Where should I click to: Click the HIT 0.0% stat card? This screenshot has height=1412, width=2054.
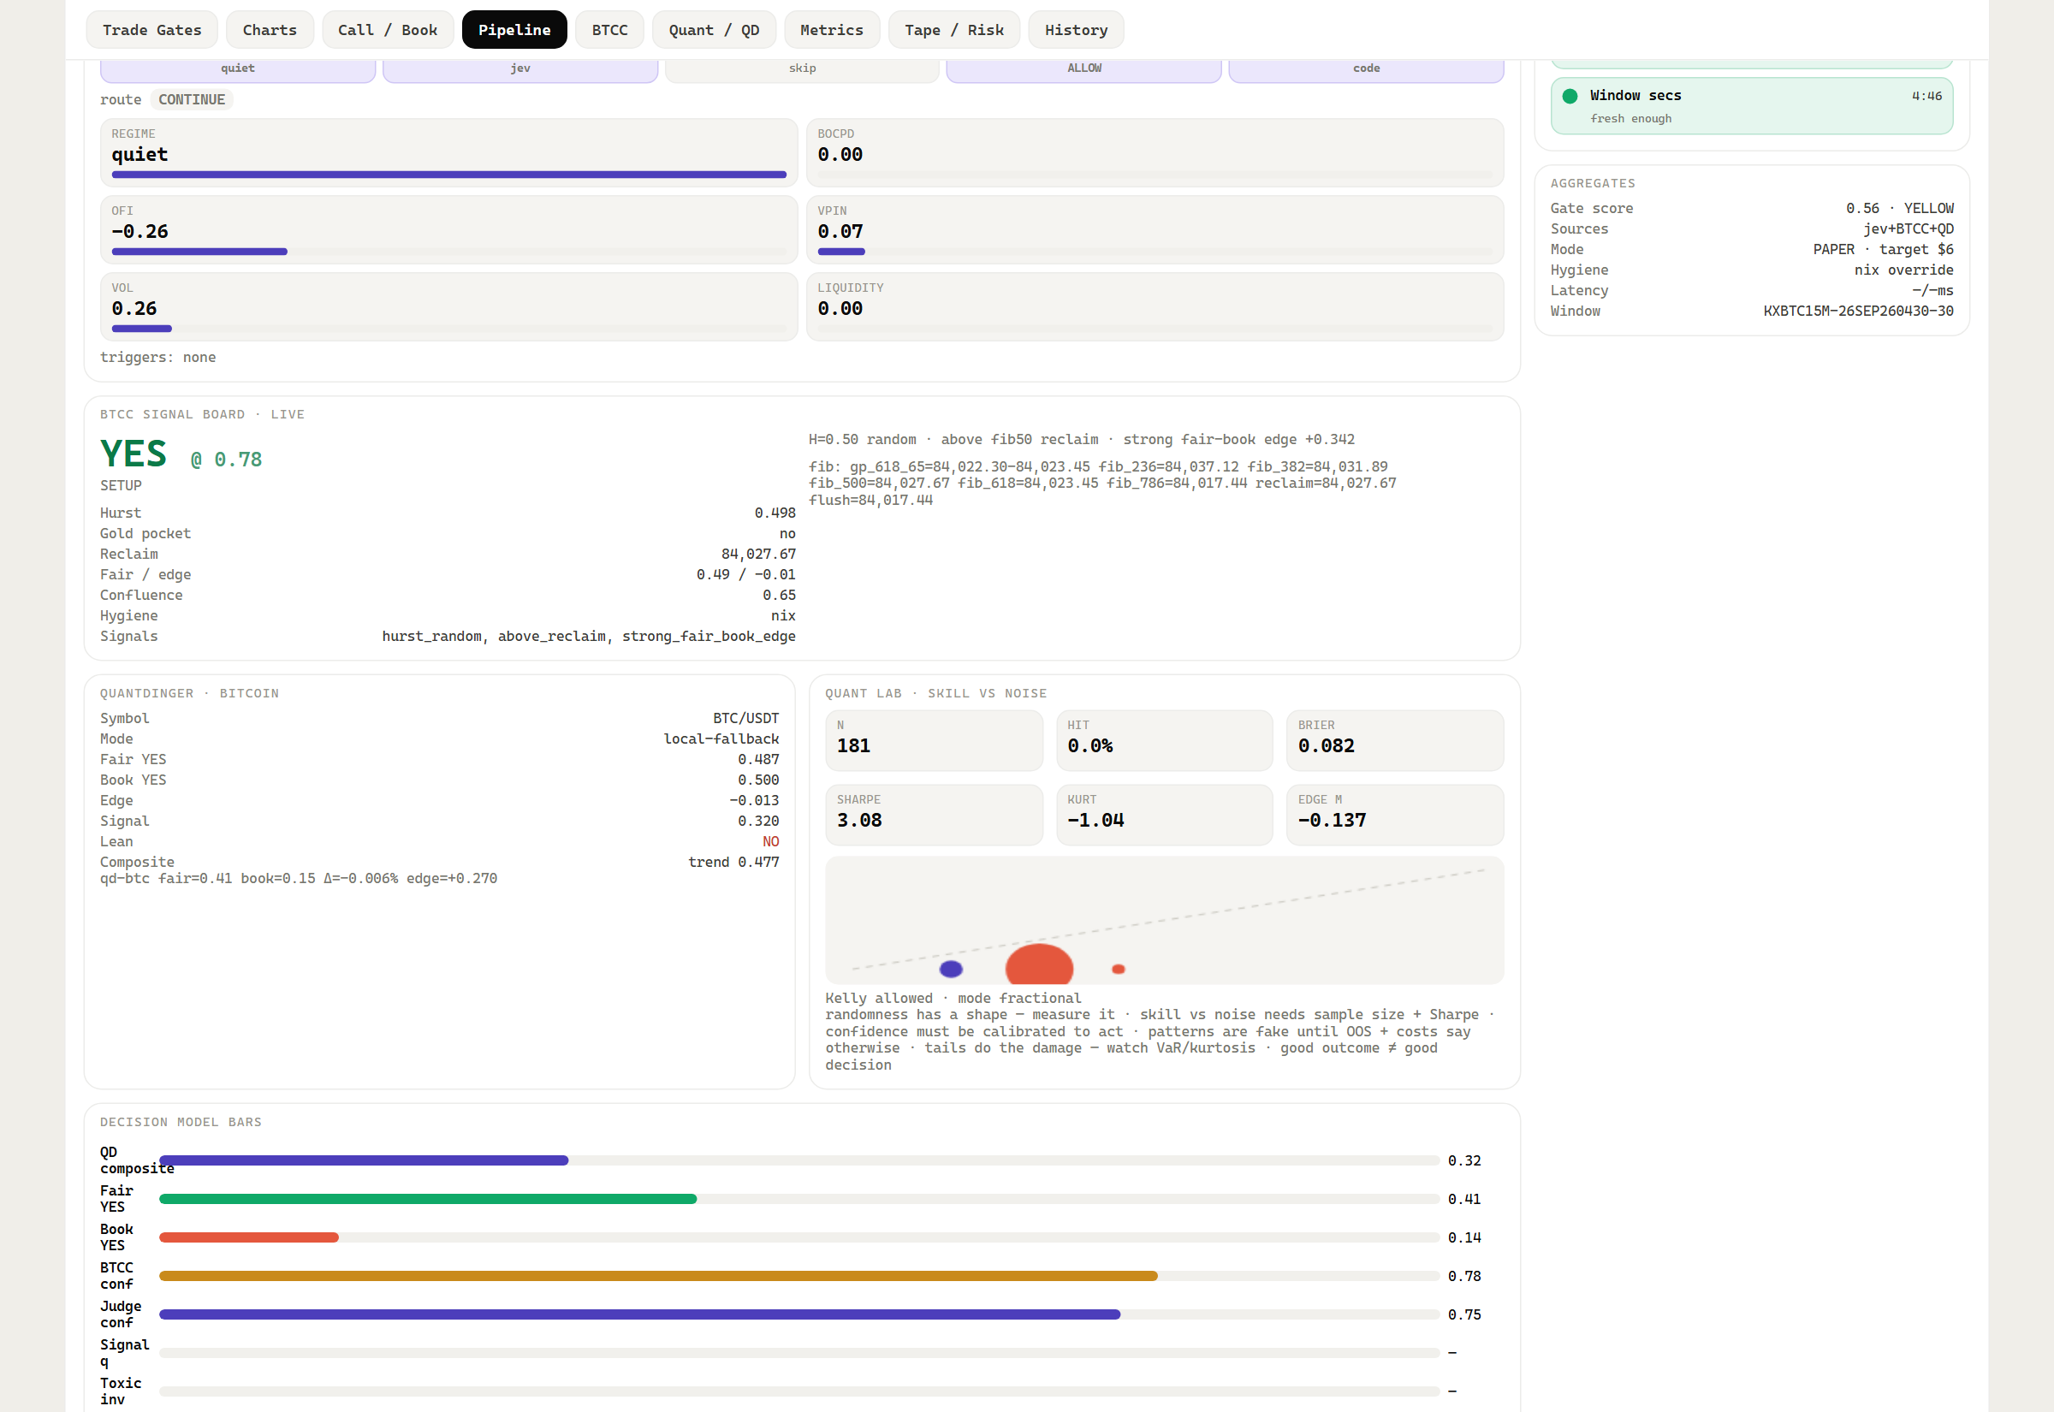[x=1164, y=740]
